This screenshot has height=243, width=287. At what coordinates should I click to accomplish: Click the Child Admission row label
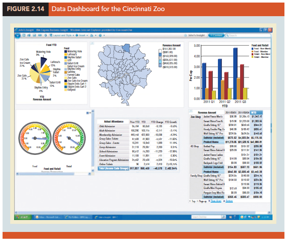click(x=108, y=126)
